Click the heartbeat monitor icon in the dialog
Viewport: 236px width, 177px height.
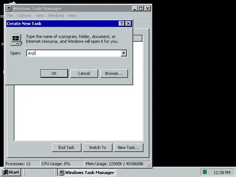coord(16,40)
